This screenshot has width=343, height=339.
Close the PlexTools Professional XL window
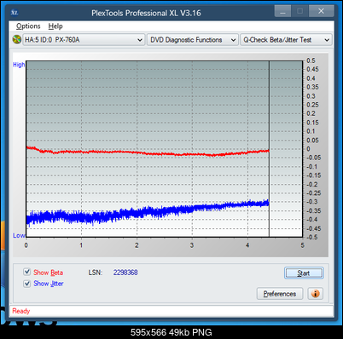(x=321, y=11)
